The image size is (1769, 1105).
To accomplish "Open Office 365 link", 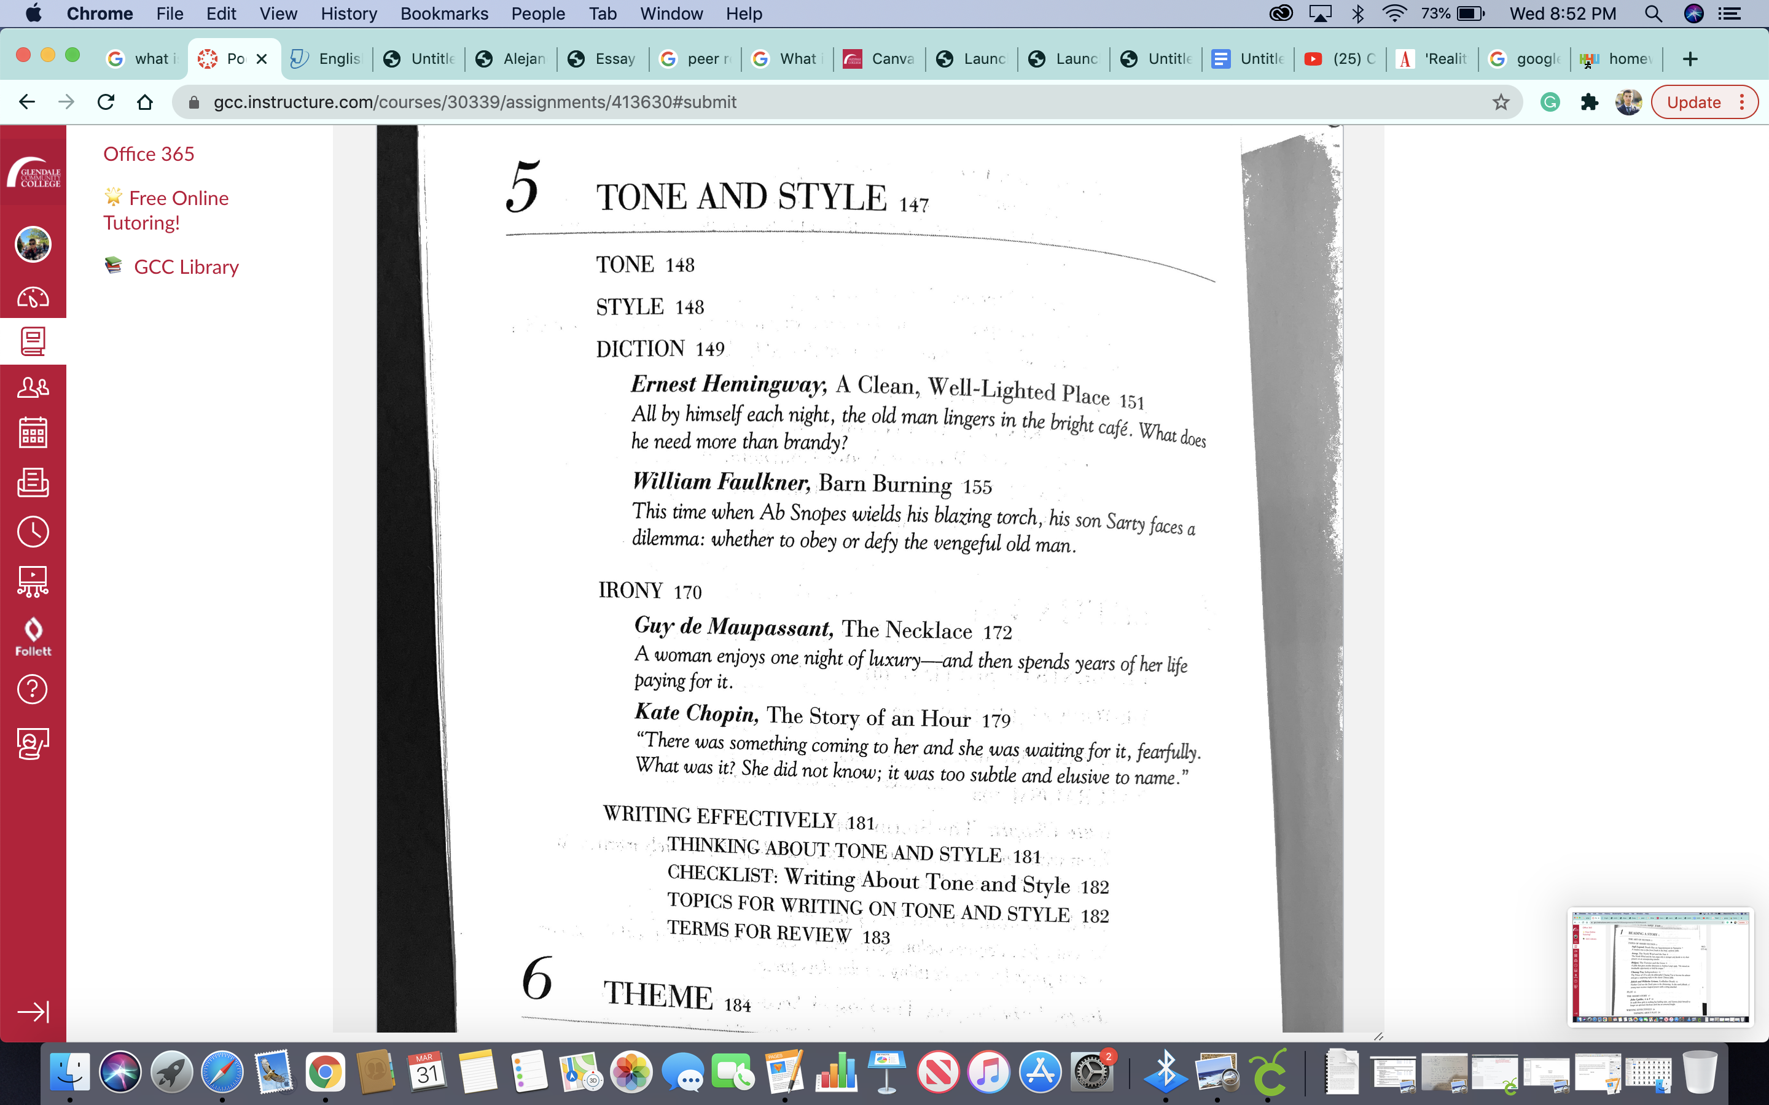I will [x=149, y=154].
